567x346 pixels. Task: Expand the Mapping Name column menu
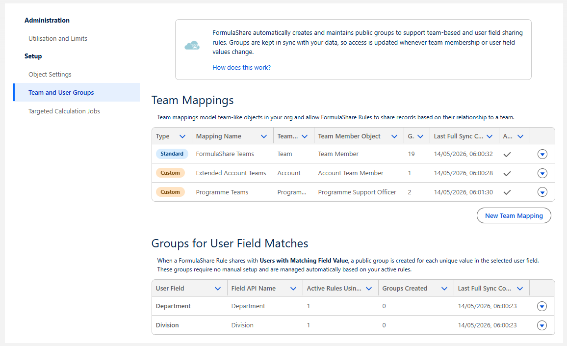(x=263, y=136)
